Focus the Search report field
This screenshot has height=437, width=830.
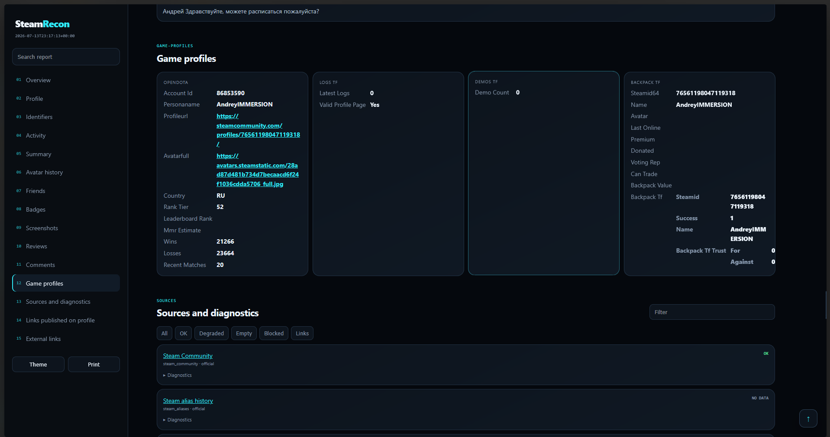click(x=66, y=57)
